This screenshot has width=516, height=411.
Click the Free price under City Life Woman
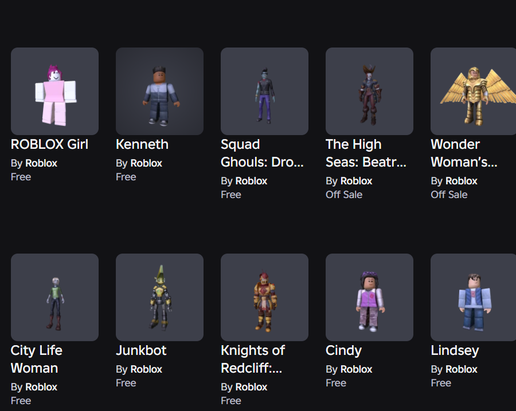[x=21, y=401]
